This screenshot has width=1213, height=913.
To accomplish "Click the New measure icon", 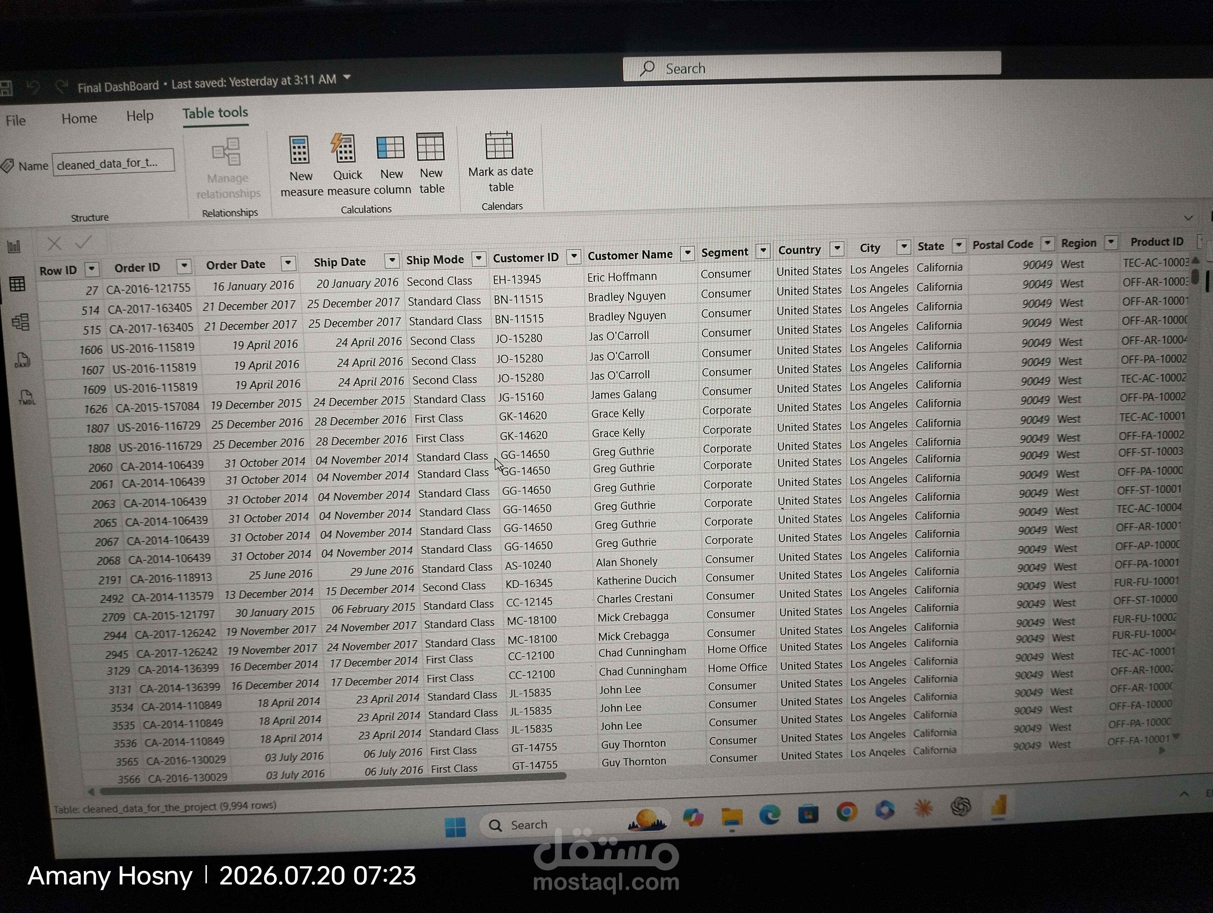I will [299, 149].
